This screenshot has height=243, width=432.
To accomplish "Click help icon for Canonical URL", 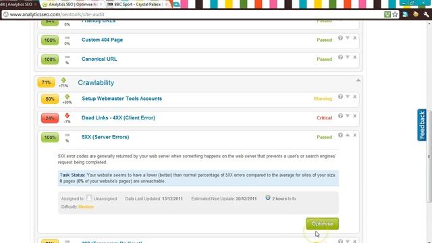I will (x=340, y=57).
